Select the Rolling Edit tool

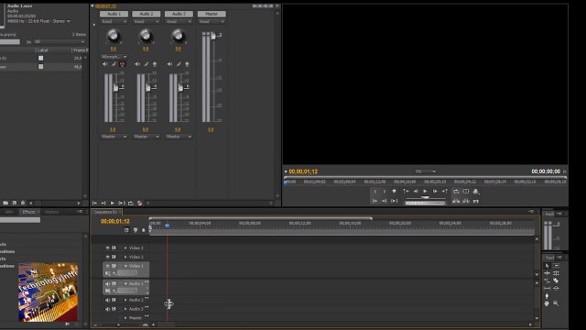click(556, 273)
